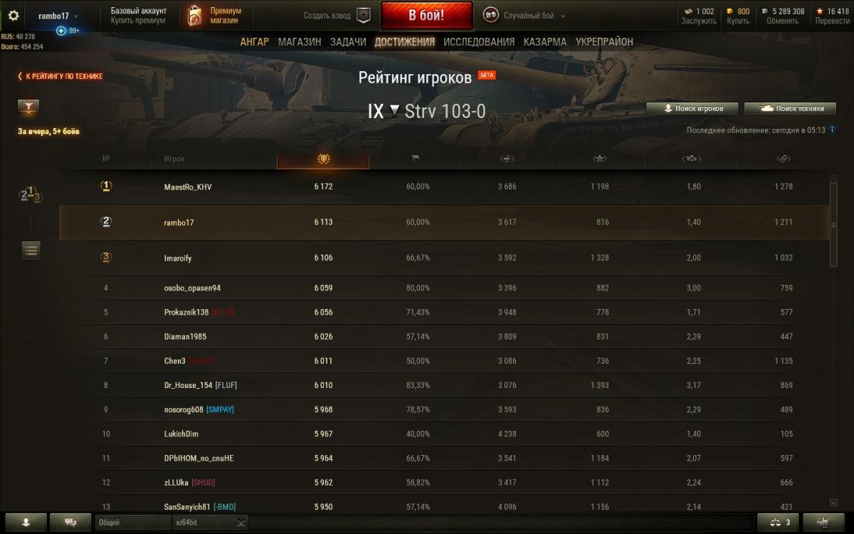Screen dimensions: 854x534
Task: Sort by average experience star column
Action: point(600,158)
